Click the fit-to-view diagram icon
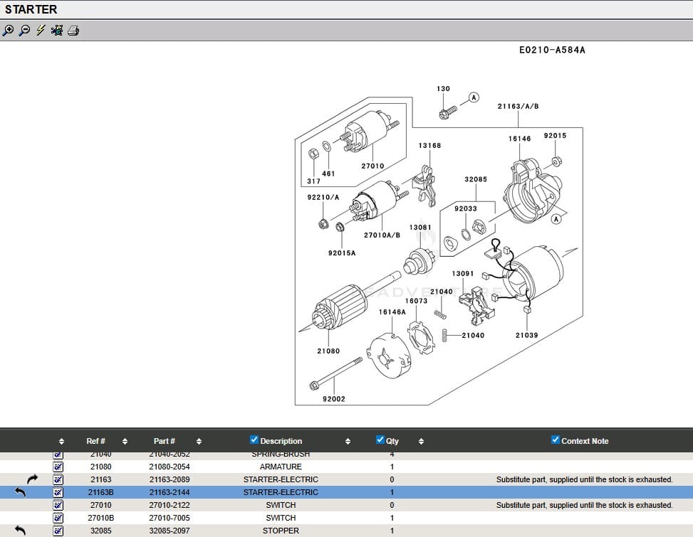 [57, 31]
